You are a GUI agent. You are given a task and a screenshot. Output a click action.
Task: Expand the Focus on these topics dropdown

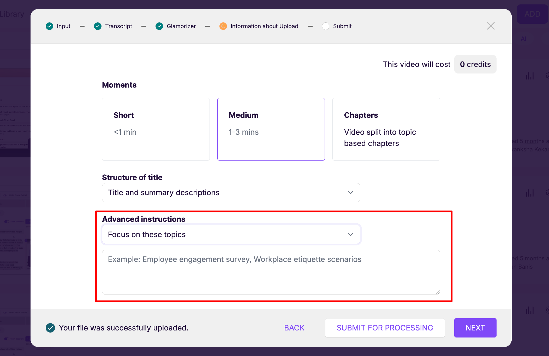click(231, 235)
